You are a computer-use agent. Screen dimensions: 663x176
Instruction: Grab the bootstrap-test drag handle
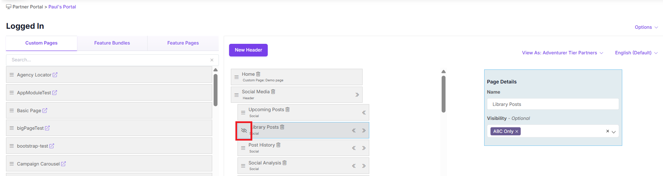[12, 146]
